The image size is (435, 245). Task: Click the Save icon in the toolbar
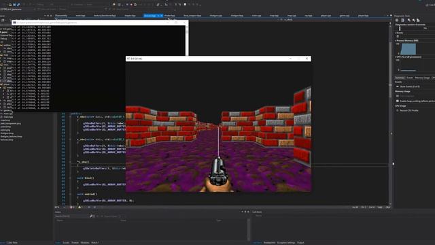click(x=14, y=5)
